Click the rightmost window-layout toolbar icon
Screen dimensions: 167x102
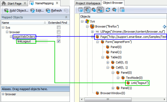tap(122, 10)
